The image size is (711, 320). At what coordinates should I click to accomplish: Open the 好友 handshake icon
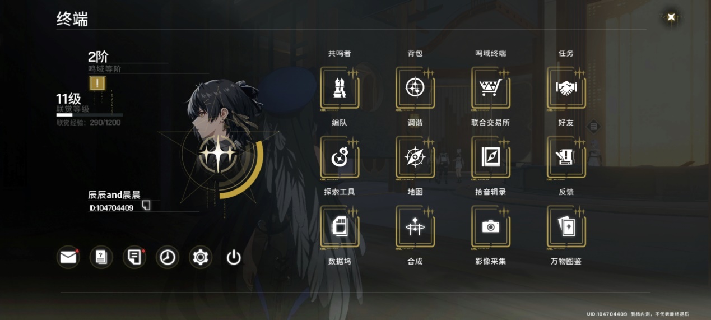[566, 88]
